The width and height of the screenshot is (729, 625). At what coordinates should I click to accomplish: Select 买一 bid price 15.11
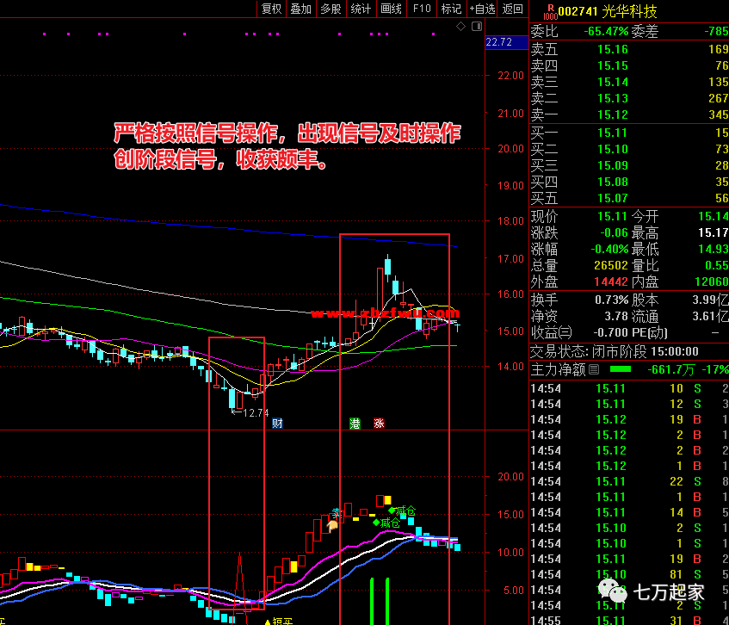point(612,133)
